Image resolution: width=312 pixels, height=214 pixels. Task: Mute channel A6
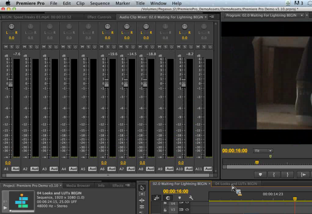coord(101,47)
